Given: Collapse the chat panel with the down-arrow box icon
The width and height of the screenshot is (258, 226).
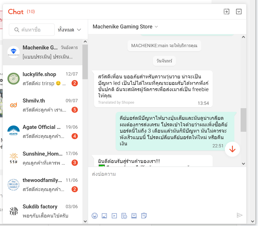Looking at the screenshot, I should pos(239,12).
